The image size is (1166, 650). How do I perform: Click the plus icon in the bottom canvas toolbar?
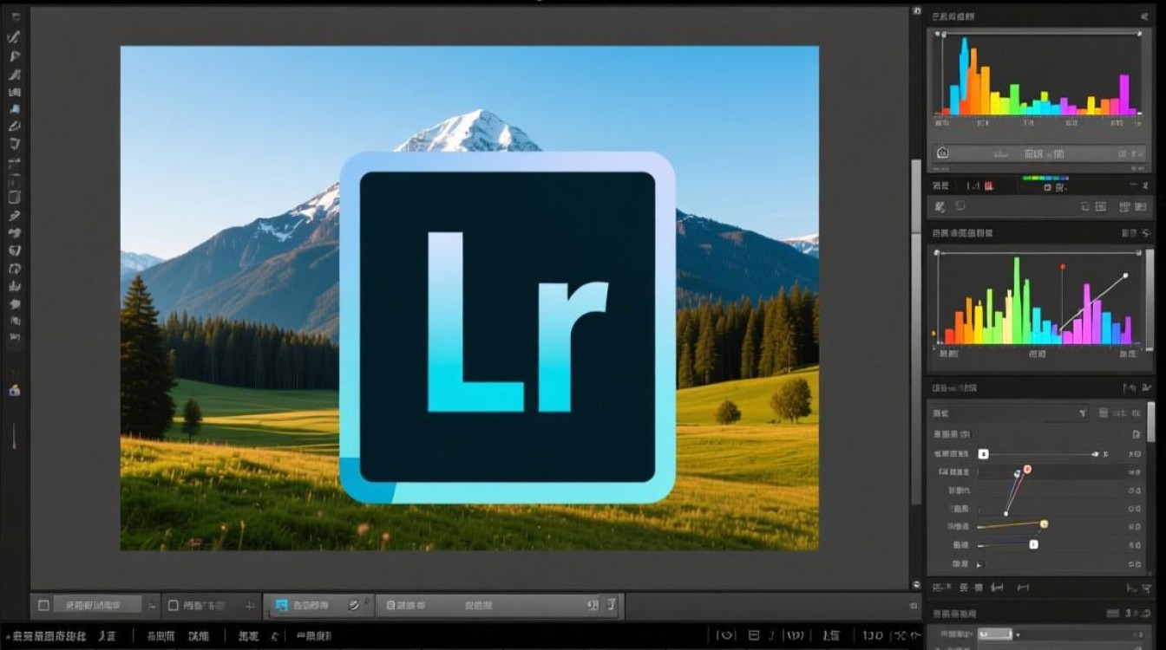click(250, 605)
